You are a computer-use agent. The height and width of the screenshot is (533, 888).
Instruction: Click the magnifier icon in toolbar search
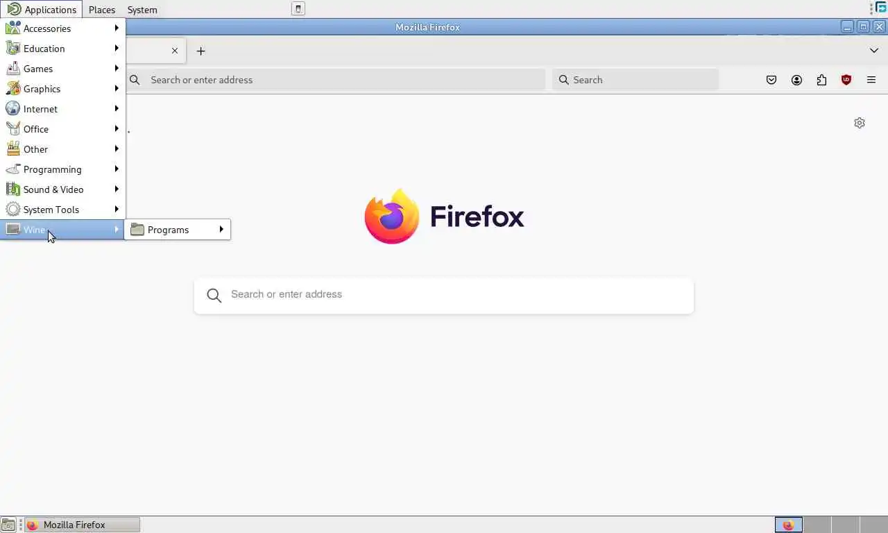[x=564, y=80]
